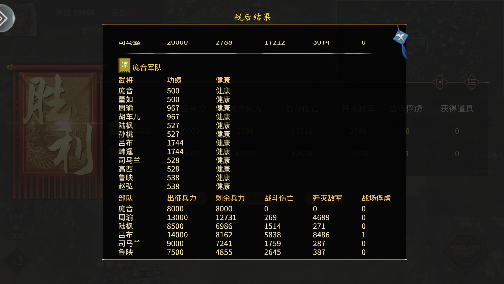The height and width of the screenshot is (284, 504).
Task: Click the 出征兵力 column header
Action: 182,198
